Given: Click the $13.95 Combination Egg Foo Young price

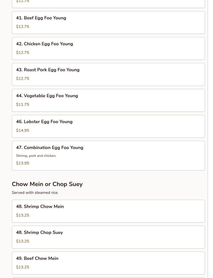Looking at the screenshot, I should (22, 163).
